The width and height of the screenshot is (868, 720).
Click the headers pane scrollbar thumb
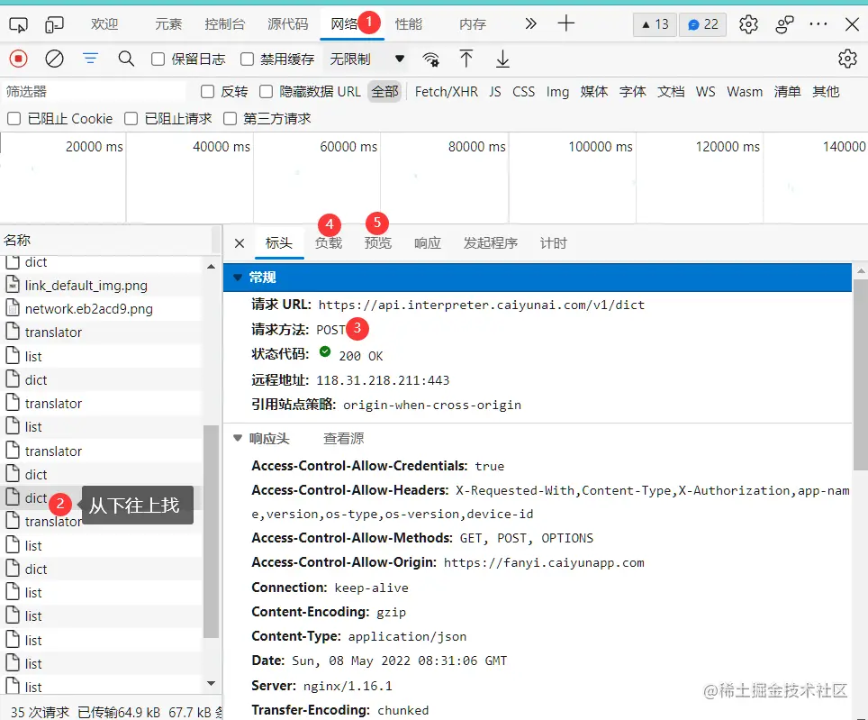(861, 375)
